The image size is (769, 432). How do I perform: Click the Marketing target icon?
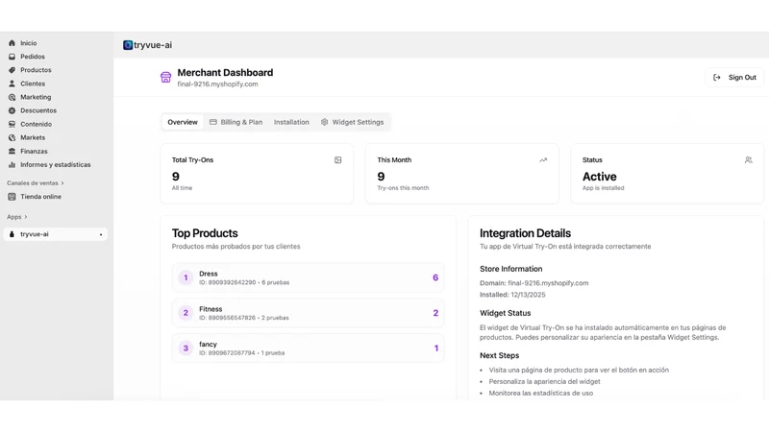(x=12, y=97)
